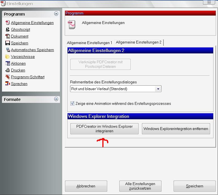Expand the Formate sidebar section
This screenshot has width=218, height=195.
(x=56, y=99)
